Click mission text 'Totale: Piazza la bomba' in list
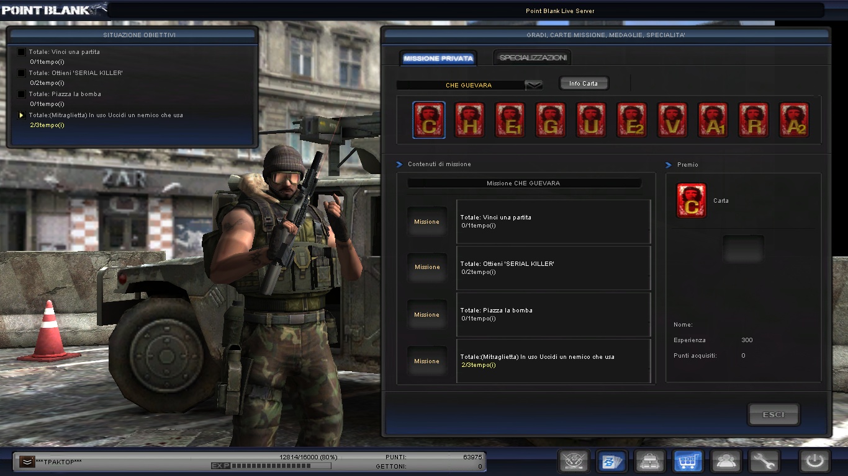 pos(496,311)
